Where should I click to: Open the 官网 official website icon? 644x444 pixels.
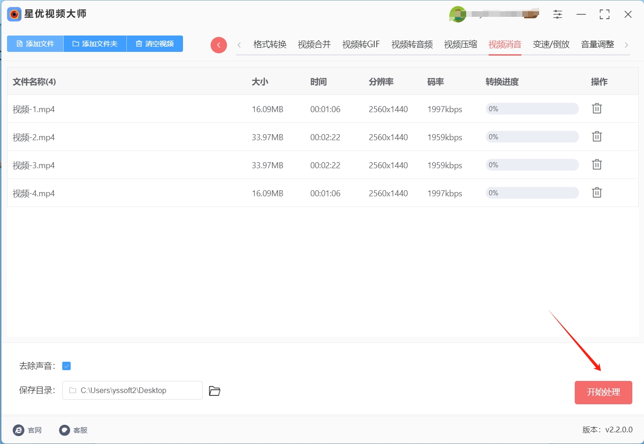tap(19, 430)
